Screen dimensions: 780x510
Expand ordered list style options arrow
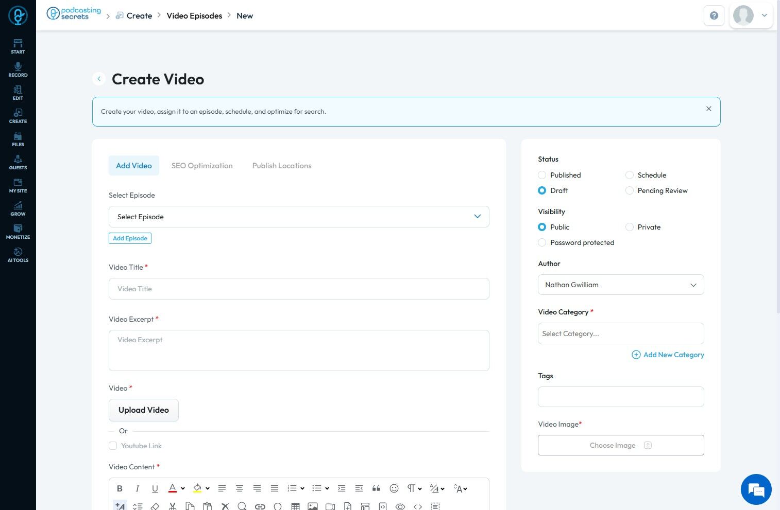coord(302,488)
